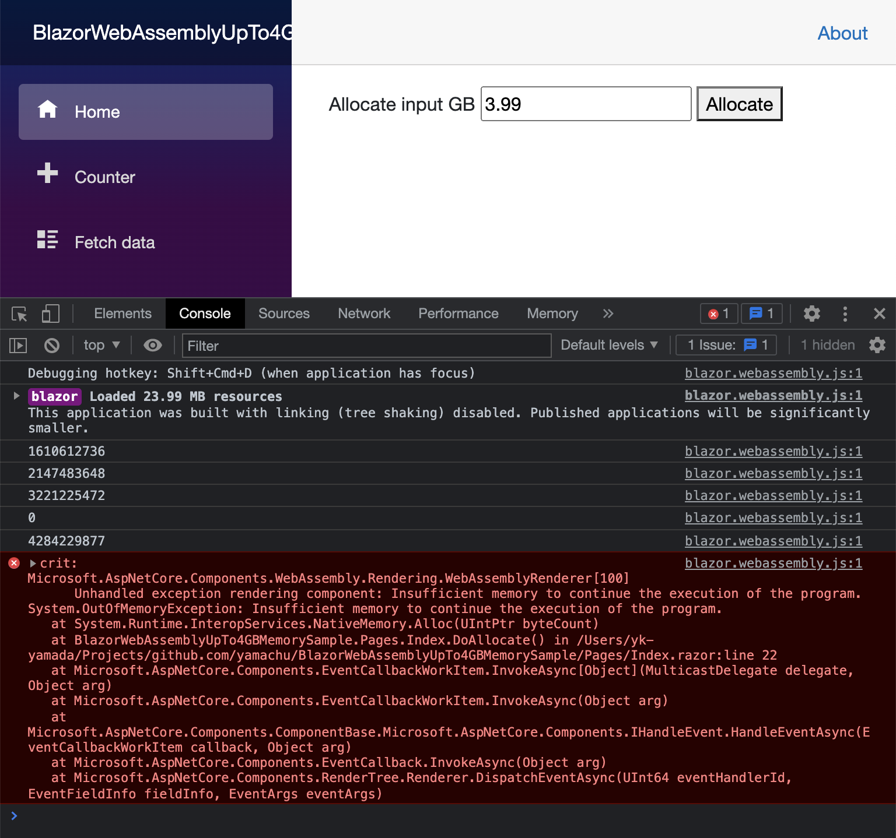This screenshot has width=896, height=838.
Task: Click the blue message count badge
Action: [761, 314]
